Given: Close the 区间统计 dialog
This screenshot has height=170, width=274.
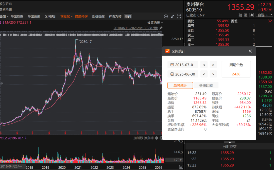Looking at the screenshot, I should pos(250,51).
